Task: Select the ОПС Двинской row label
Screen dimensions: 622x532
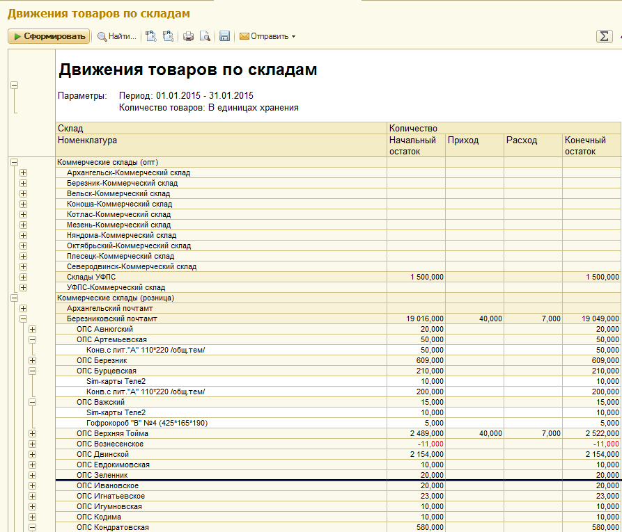Action: [103, 454]
